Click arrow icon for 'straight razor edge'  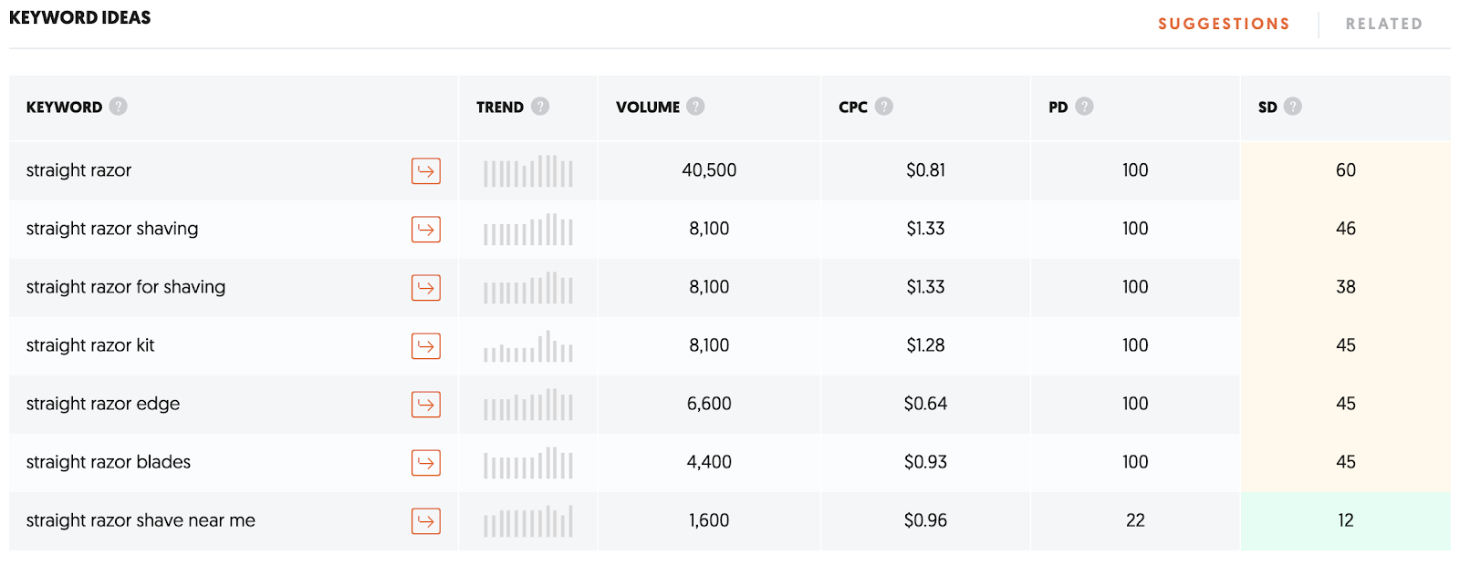[x=426, y=405]
